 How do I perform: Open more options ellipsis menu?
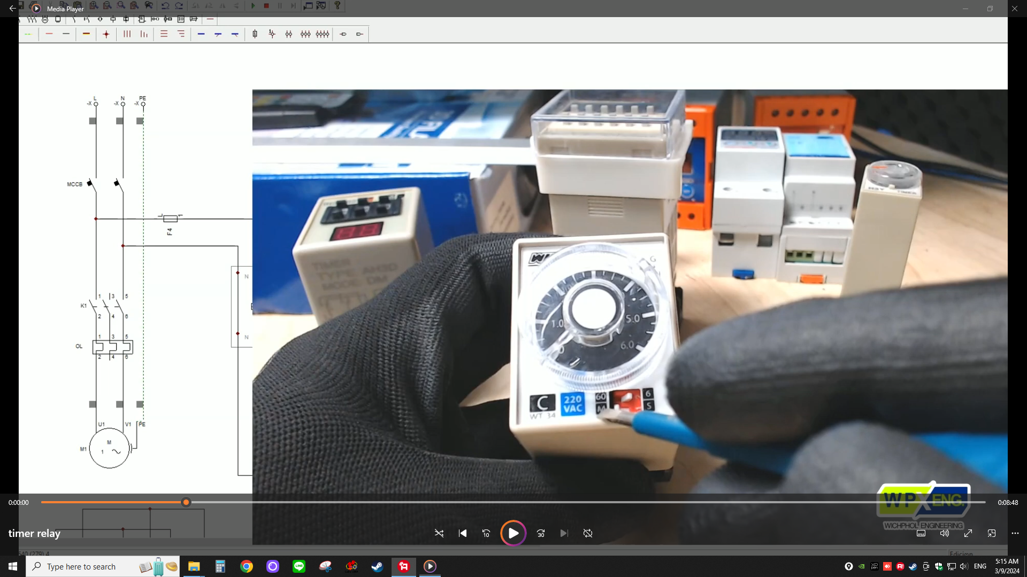[1015, 533]
